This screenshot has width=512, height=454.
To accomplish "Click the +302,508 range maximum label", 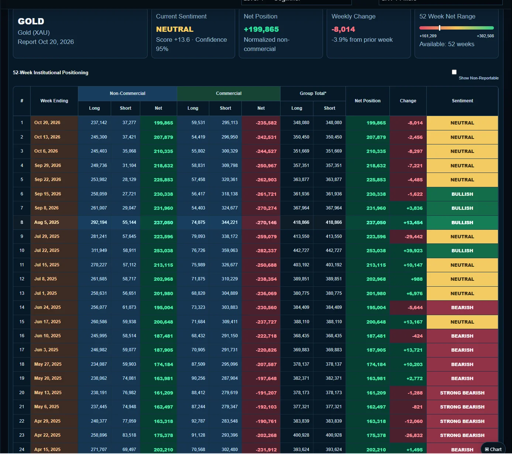I will (x=485, y=36).
